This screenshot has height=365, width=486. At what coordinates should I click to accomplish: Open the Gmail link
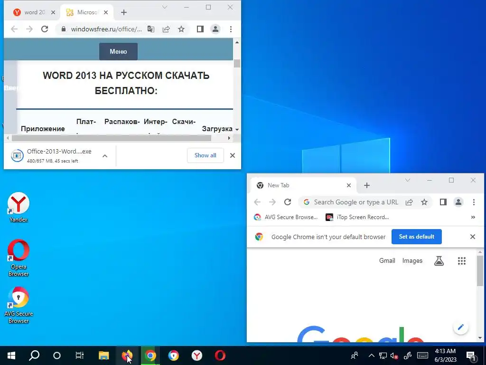pyautogui.click(x=387, y=261)
